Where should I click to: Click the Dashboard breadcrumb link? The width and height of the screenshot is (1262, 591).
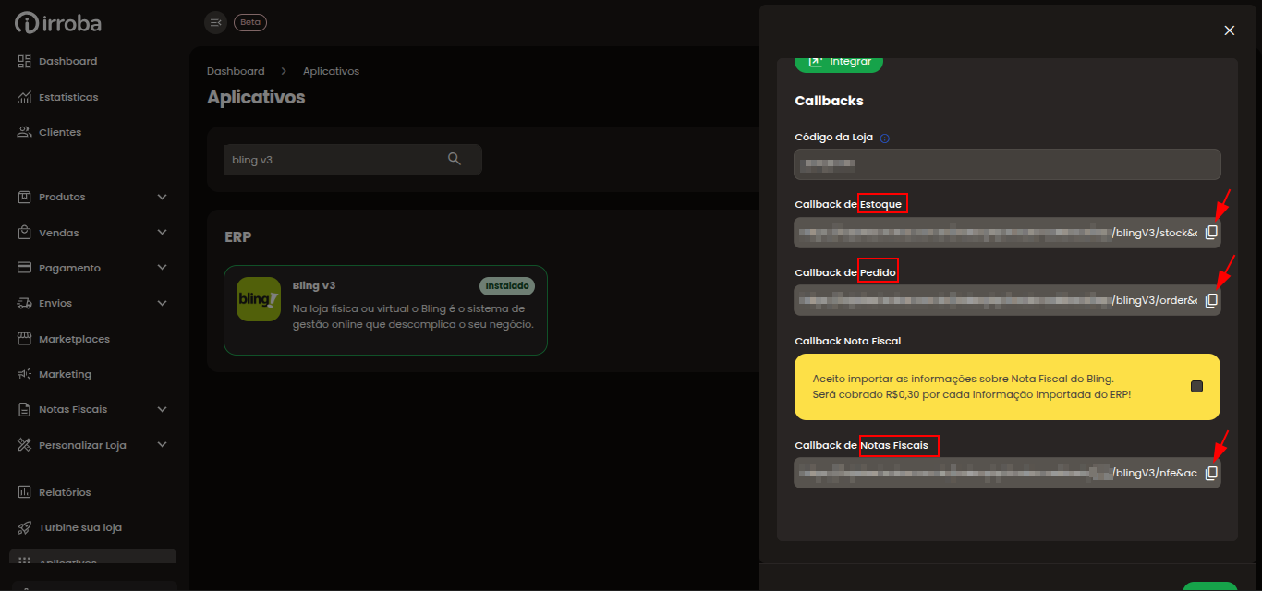pos(236,71)
